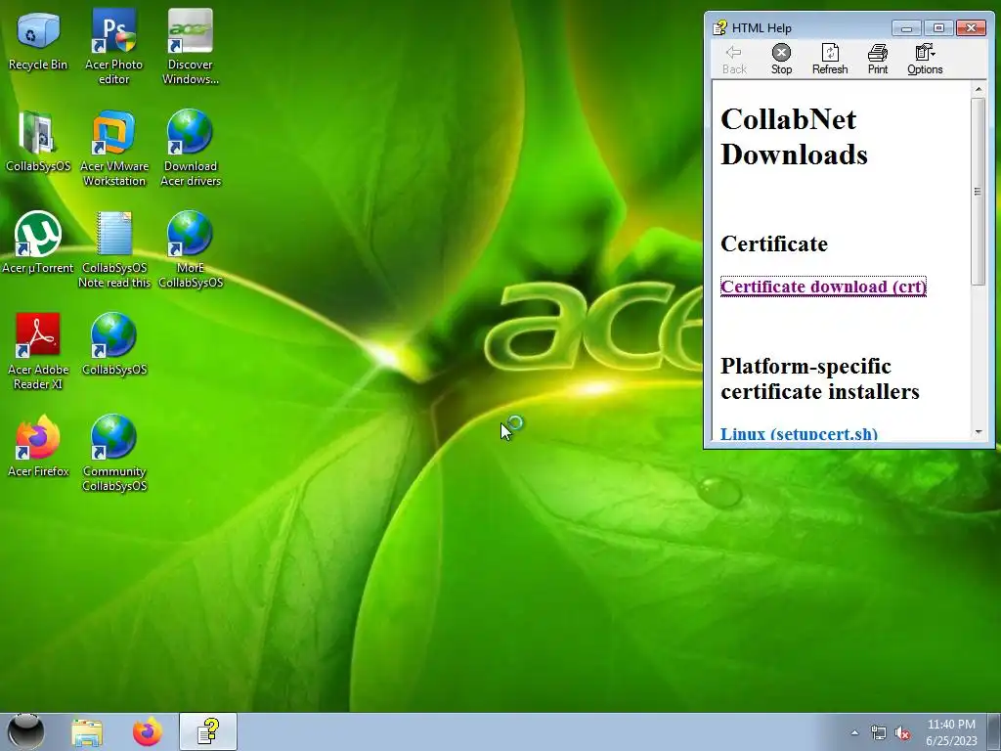The height and width of the screenshot is (751, 1001).
Task: Follow the Linux (setupcert.sh) link
Action: [x=799, y=433]
